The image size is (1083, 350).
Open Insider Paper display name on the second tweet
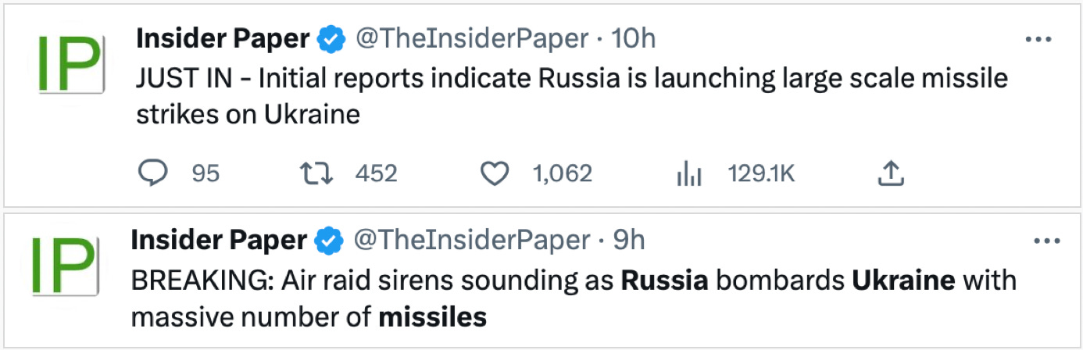[219, 241]
